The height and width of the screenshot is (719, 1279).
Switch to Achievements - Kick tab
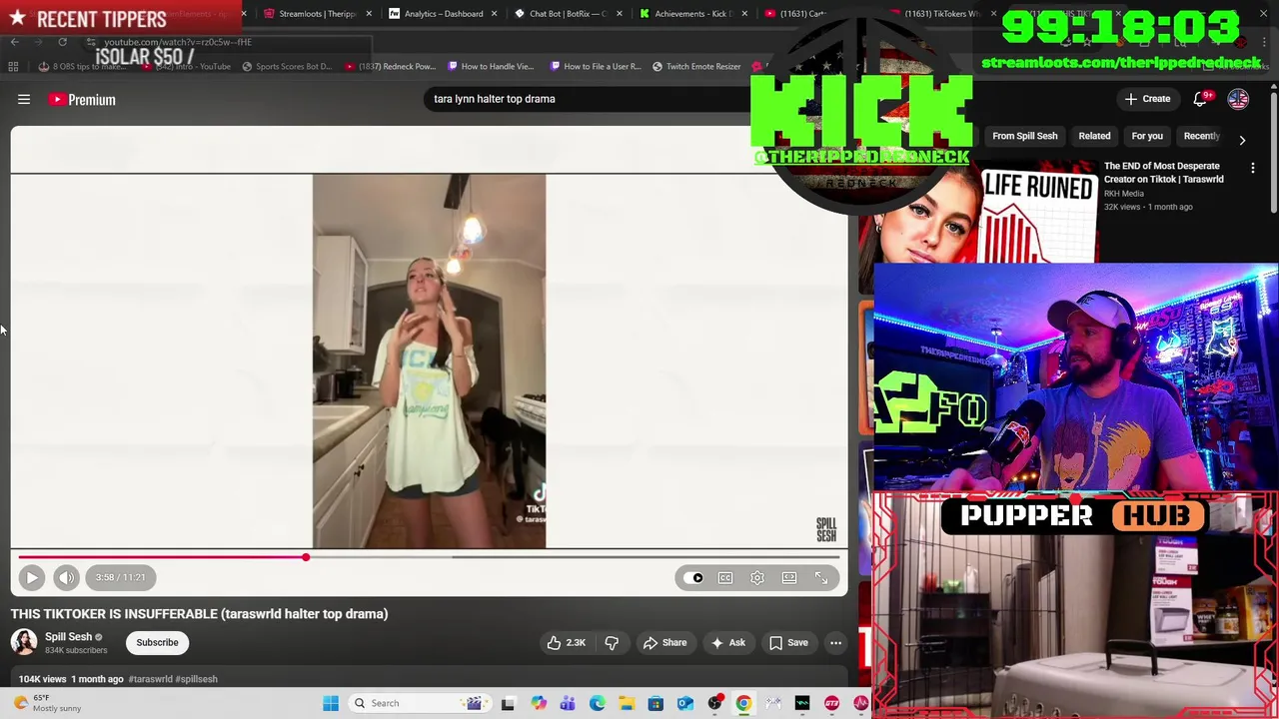pyautogui.click(x=692, y=14)
